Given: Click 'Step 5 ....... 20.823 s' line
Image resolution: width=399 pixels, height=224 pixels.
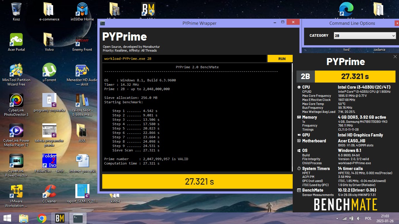Looking at the screenshot, I should [136, 128].
